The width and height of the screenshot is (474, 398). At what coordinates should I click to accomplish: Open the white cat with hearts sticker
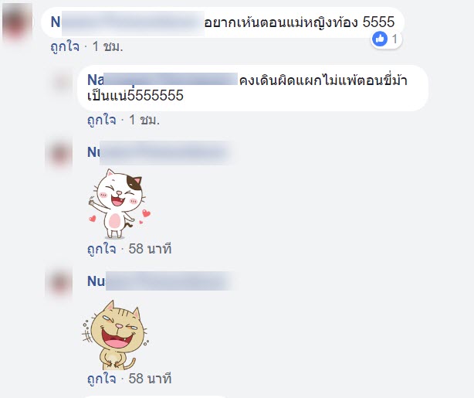click(x=119, y=203)
